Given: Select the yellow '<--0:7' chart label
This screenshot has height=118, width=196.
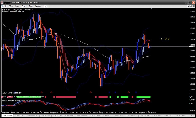Looking at the screenshot, I should point(165,39).
